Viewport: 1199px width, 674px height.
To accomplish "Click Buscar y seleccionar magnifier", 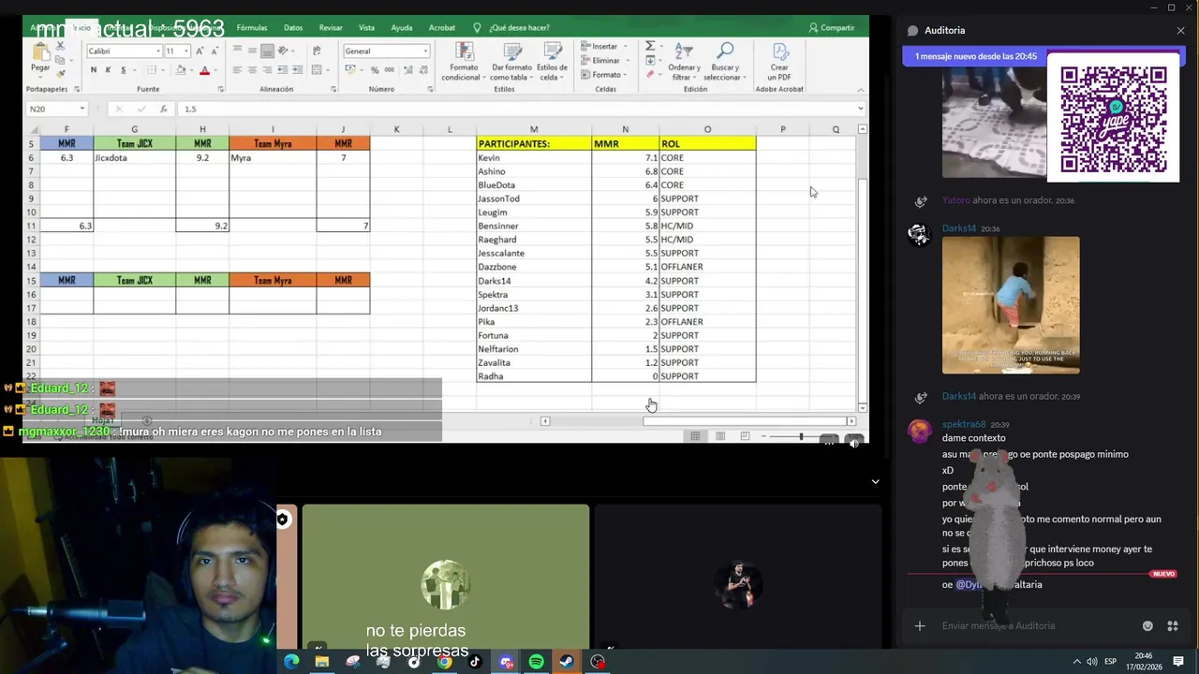I will 725,51.
